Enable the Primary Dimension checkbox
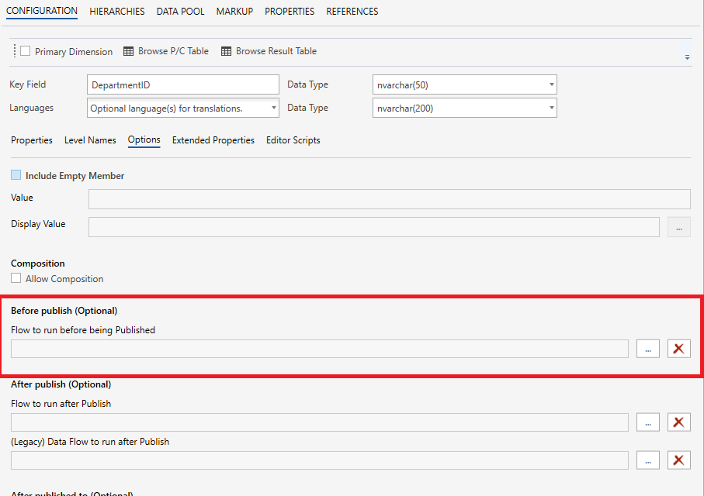Screen dimensions: 704x496 point(26,51)
